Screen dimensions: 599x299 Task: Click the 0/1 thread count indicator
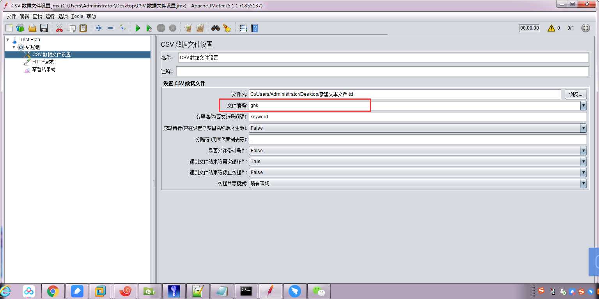571,28
